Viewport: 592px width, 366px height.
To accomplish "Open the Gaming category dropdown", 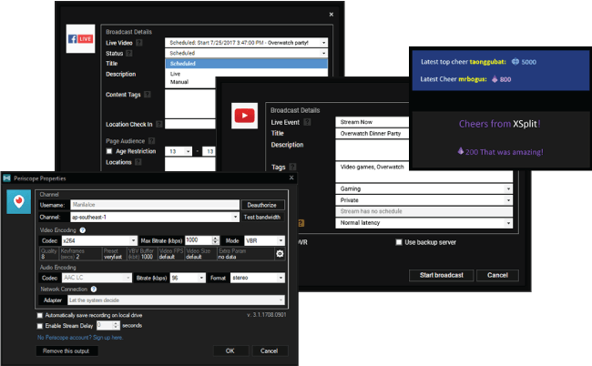I will coord(508,188).
